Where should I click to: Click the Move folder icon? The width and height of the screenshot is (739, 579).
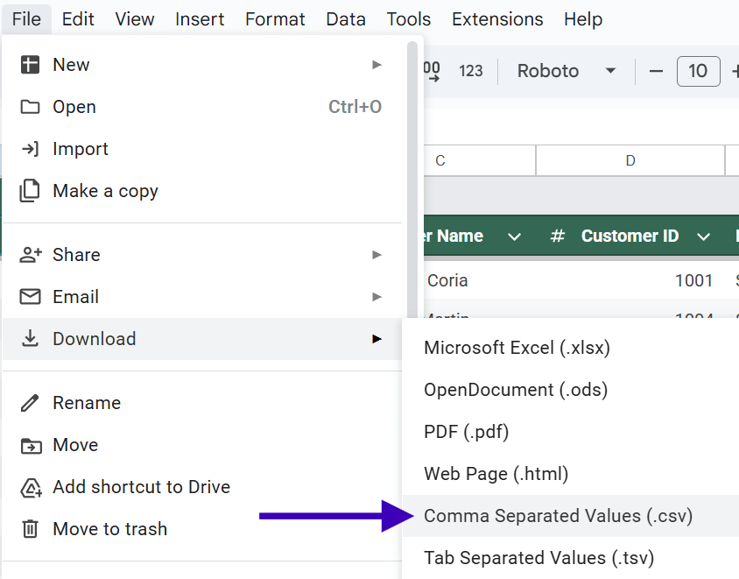[x=32, y=445]
